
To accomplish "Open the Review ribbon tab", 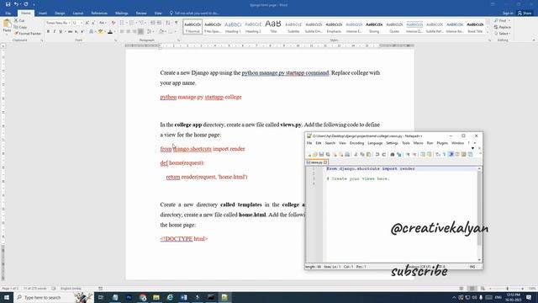I will (x=141, y=13).
